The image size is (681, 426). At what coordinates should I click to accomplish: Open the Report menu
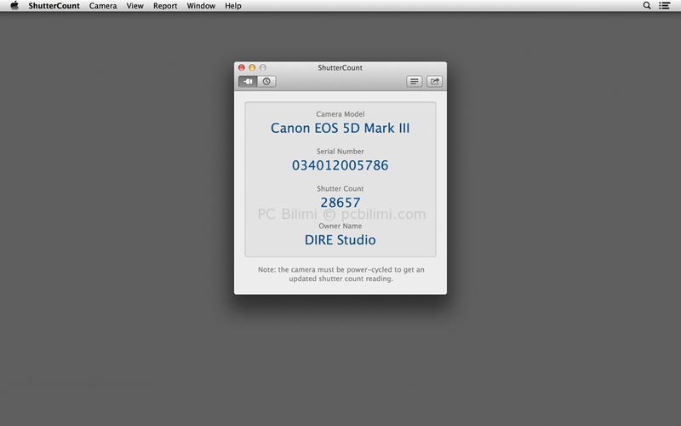(165, 6)
